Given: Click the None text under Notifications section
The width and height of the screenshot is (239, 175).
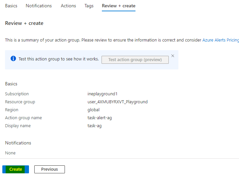Looking at the screenshot, I should [x=10, y=153].
